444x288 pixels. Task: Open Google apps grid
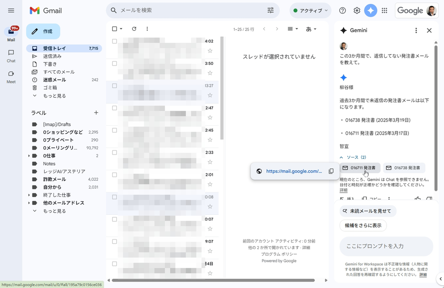384,10
